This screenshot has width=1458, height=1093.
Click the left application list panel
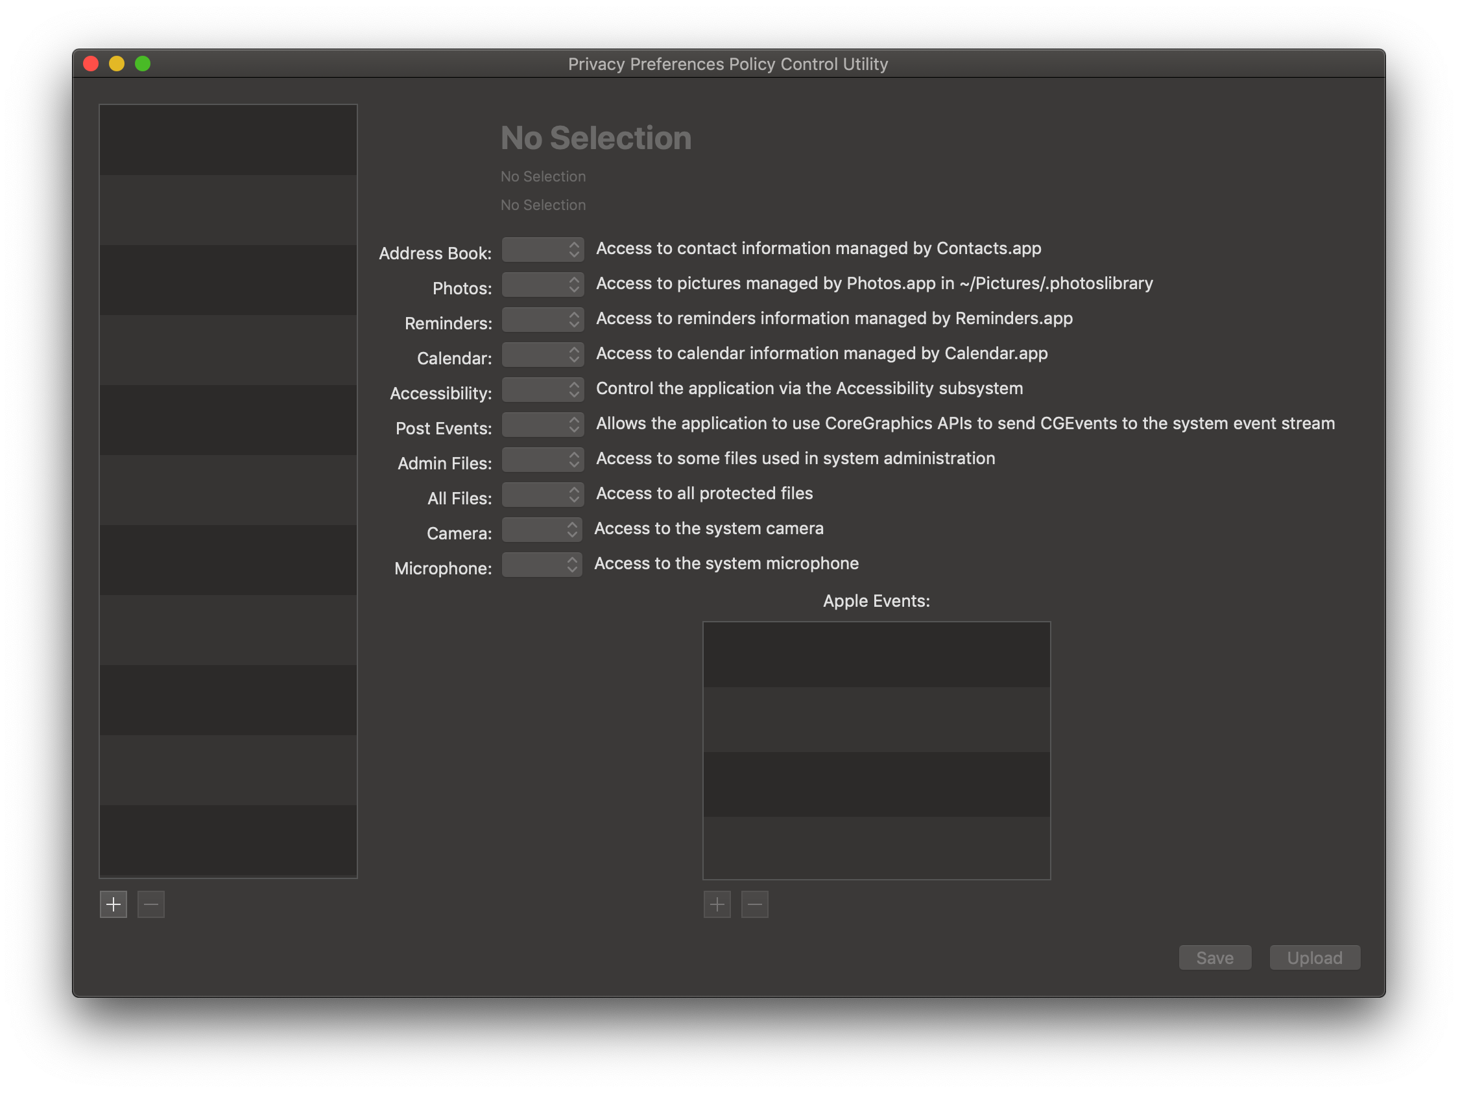coord(228,491)
